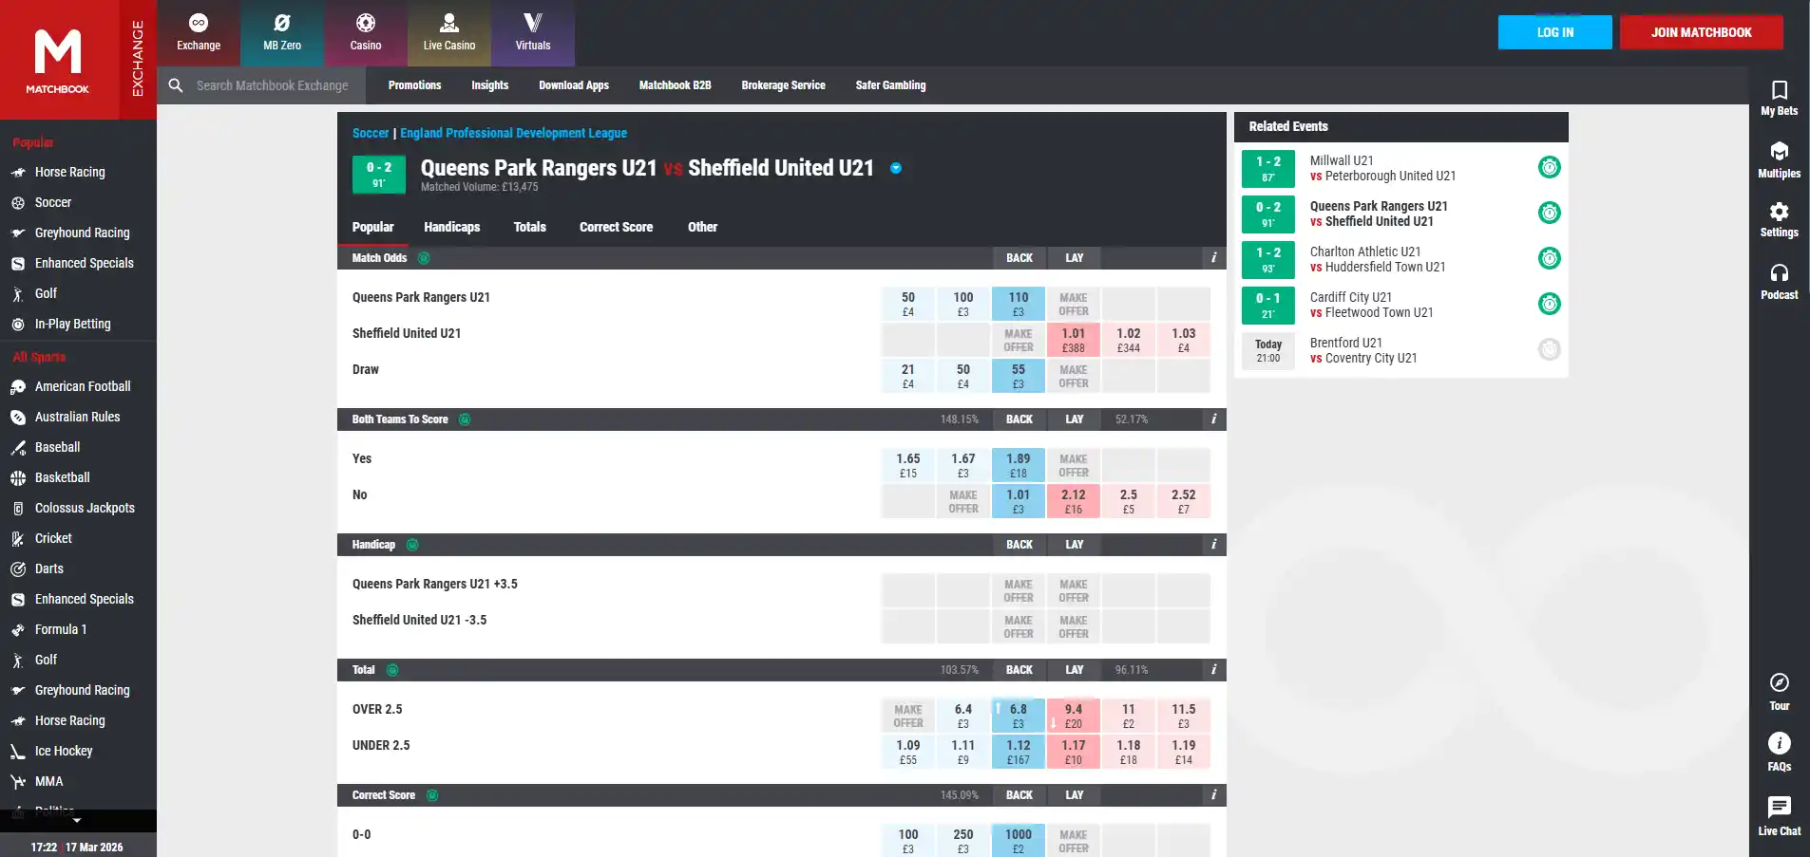Open the FAQs info icon
Screen dimensions: 1810x857
(x=1780, y=753)
